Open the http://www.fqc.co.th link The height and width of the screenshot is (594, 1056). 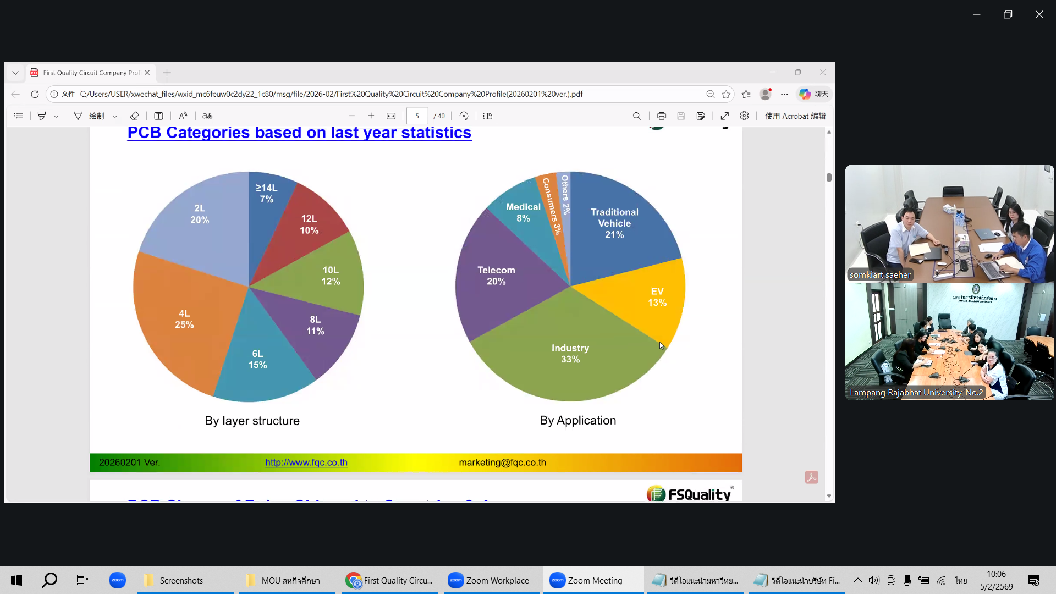coord(306,463)
